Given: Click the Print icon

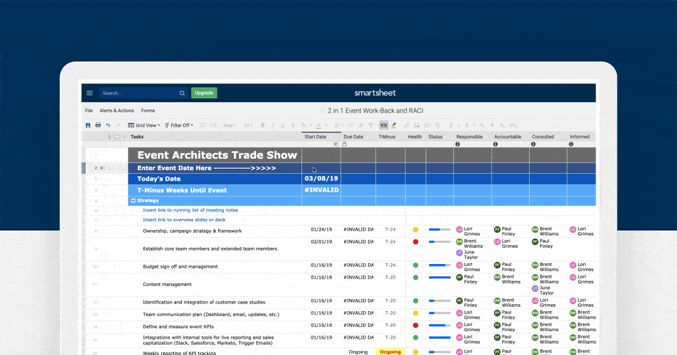Looking at the screenshot, I should [98, 125].
